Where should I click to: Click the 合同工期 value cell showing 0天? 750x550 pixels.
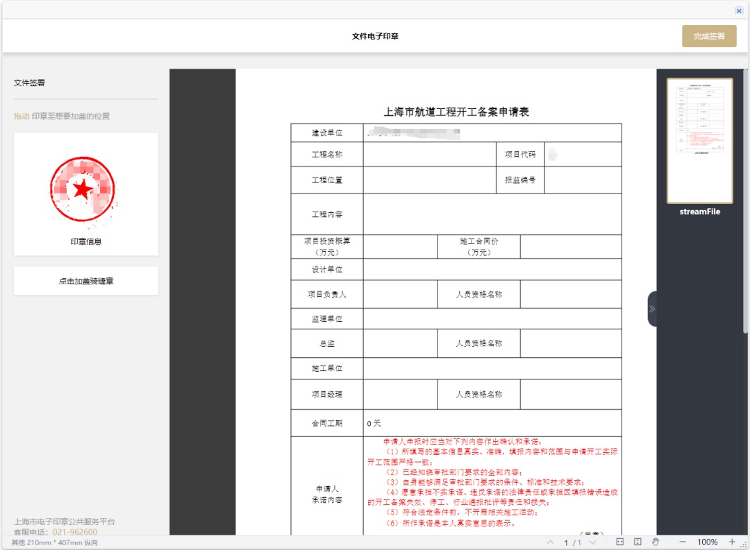point(492,423)
